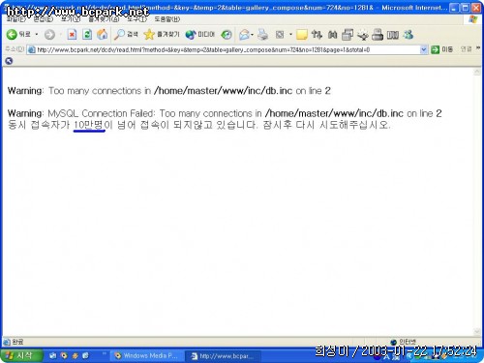Click the round blue arrow icon below address bar
This screenshot has width=484, height=363.
[9, 61]
